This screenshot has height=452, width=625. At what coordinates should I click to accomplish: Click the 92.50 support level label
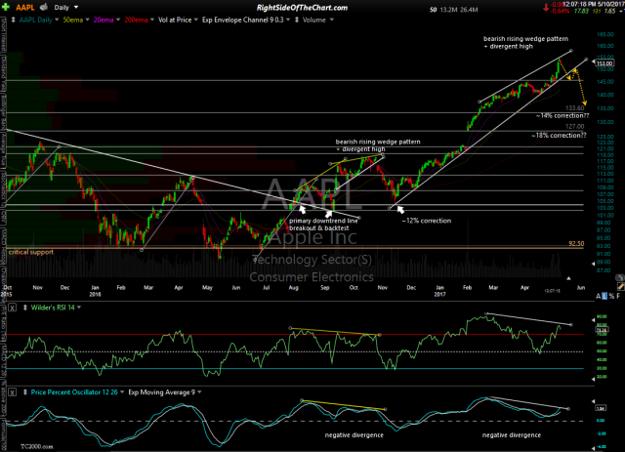pos(576,243)
